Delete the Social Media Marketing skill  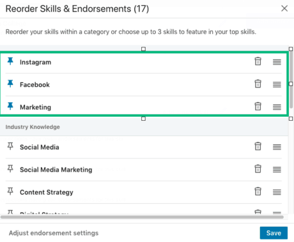[258, 169]
